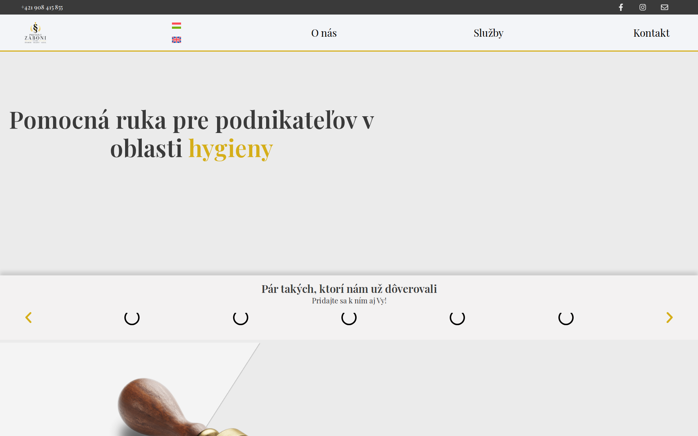The width and height of the screenshot is (698, 436).
Task: Click the Prevent Zaboni logo
Action: 35,32
